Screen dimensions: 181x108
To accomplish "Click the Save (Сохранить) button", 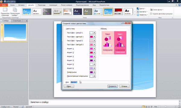I will [x=113, y=86].
